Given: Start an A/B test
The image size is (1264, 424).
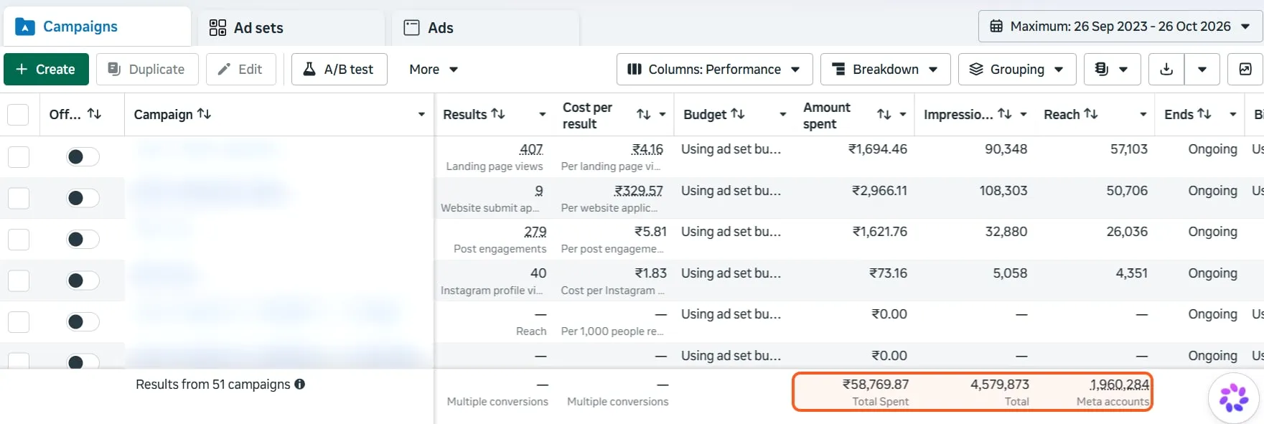Looking at the screenshot, I should click(x=339, y=70).
